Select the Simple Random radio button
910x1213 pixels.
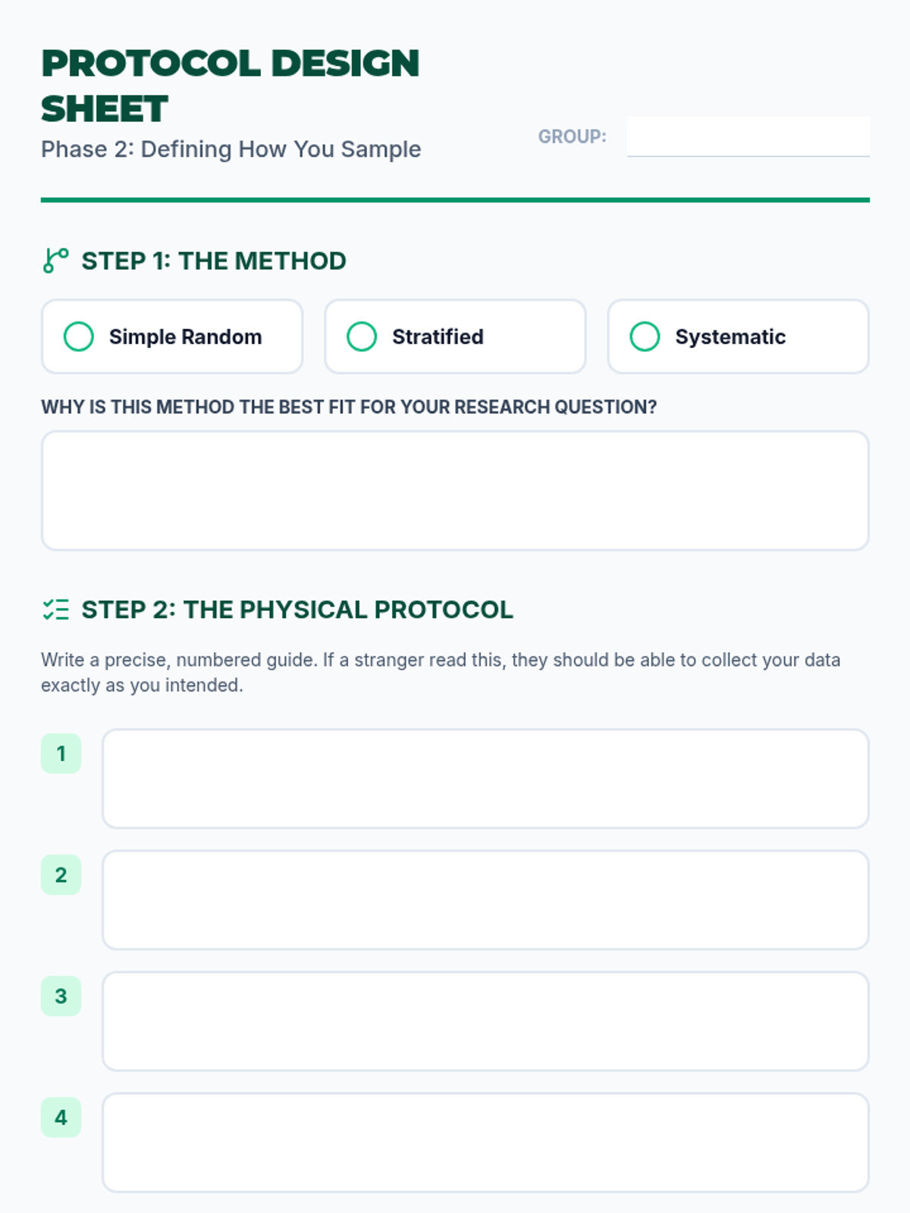point(79,337)
